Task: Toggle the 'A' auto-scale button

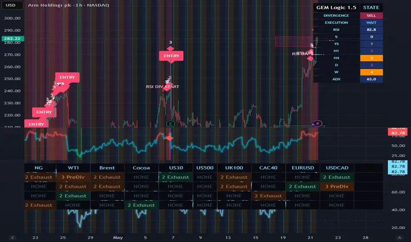Action: click(x=399, y=238)
